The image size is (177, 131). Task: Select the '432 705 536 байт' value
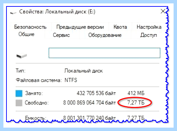point(96,93)
